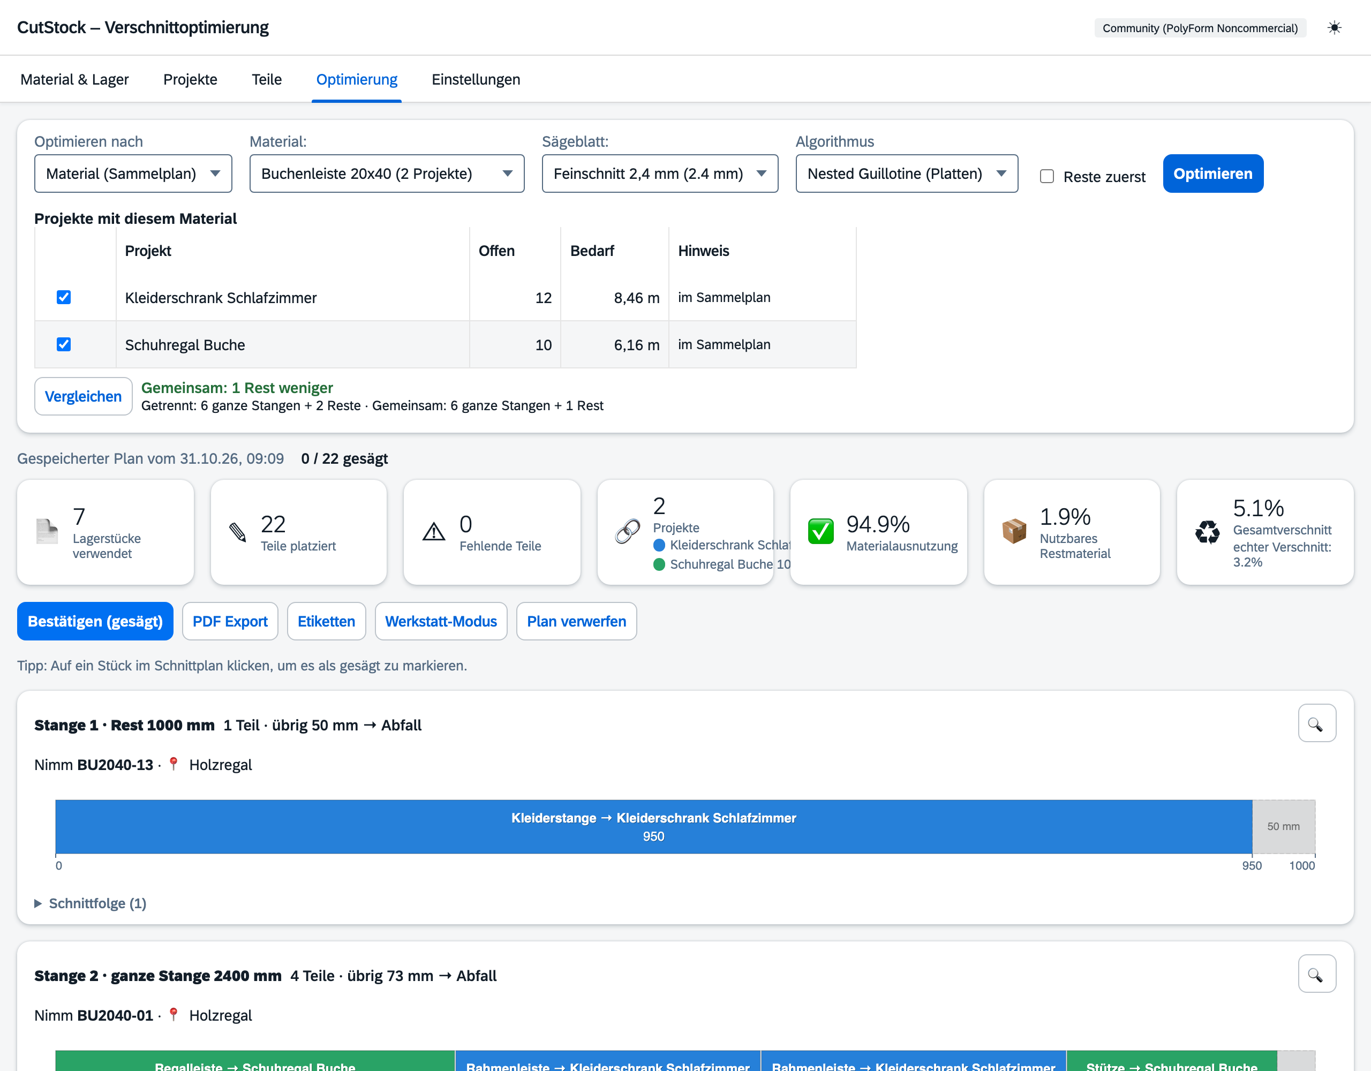The height and width of the screenshot is (1071, 1371).
Task: Click Plan verwerfen button
Action: 576,621
